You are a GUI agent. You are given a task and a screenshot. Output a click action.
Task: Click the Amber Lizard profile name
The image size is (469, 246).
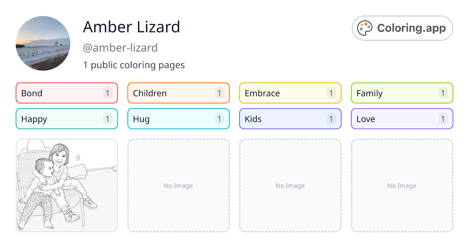131,27
